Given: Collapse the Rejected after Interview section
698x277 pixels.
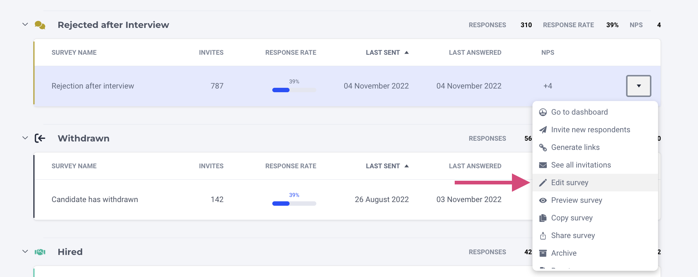Looking at the screenshot, I should (25, 25).
